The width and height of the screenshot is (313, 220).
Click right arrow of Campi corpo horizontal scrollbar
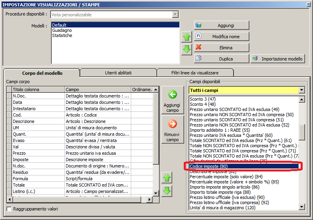click(150, 199)
